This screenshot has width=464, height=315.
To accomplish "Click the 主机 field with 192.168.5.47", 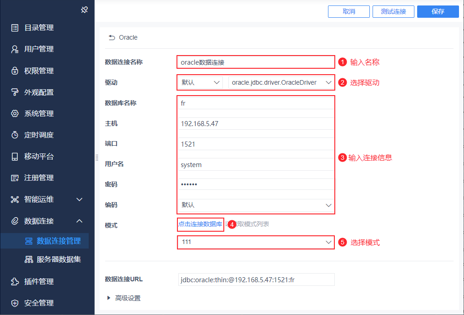I will pyautogui.click(x=256, y=123).
